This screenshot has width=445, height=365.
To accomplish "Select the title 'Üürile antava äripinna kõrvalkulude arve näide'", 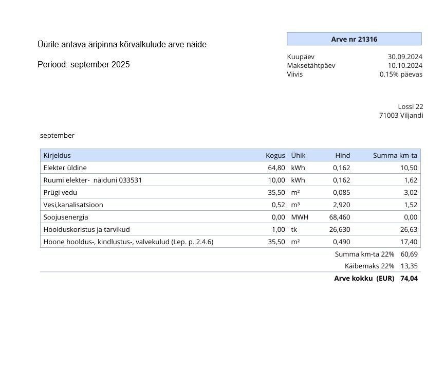I will tap(122, 45).
